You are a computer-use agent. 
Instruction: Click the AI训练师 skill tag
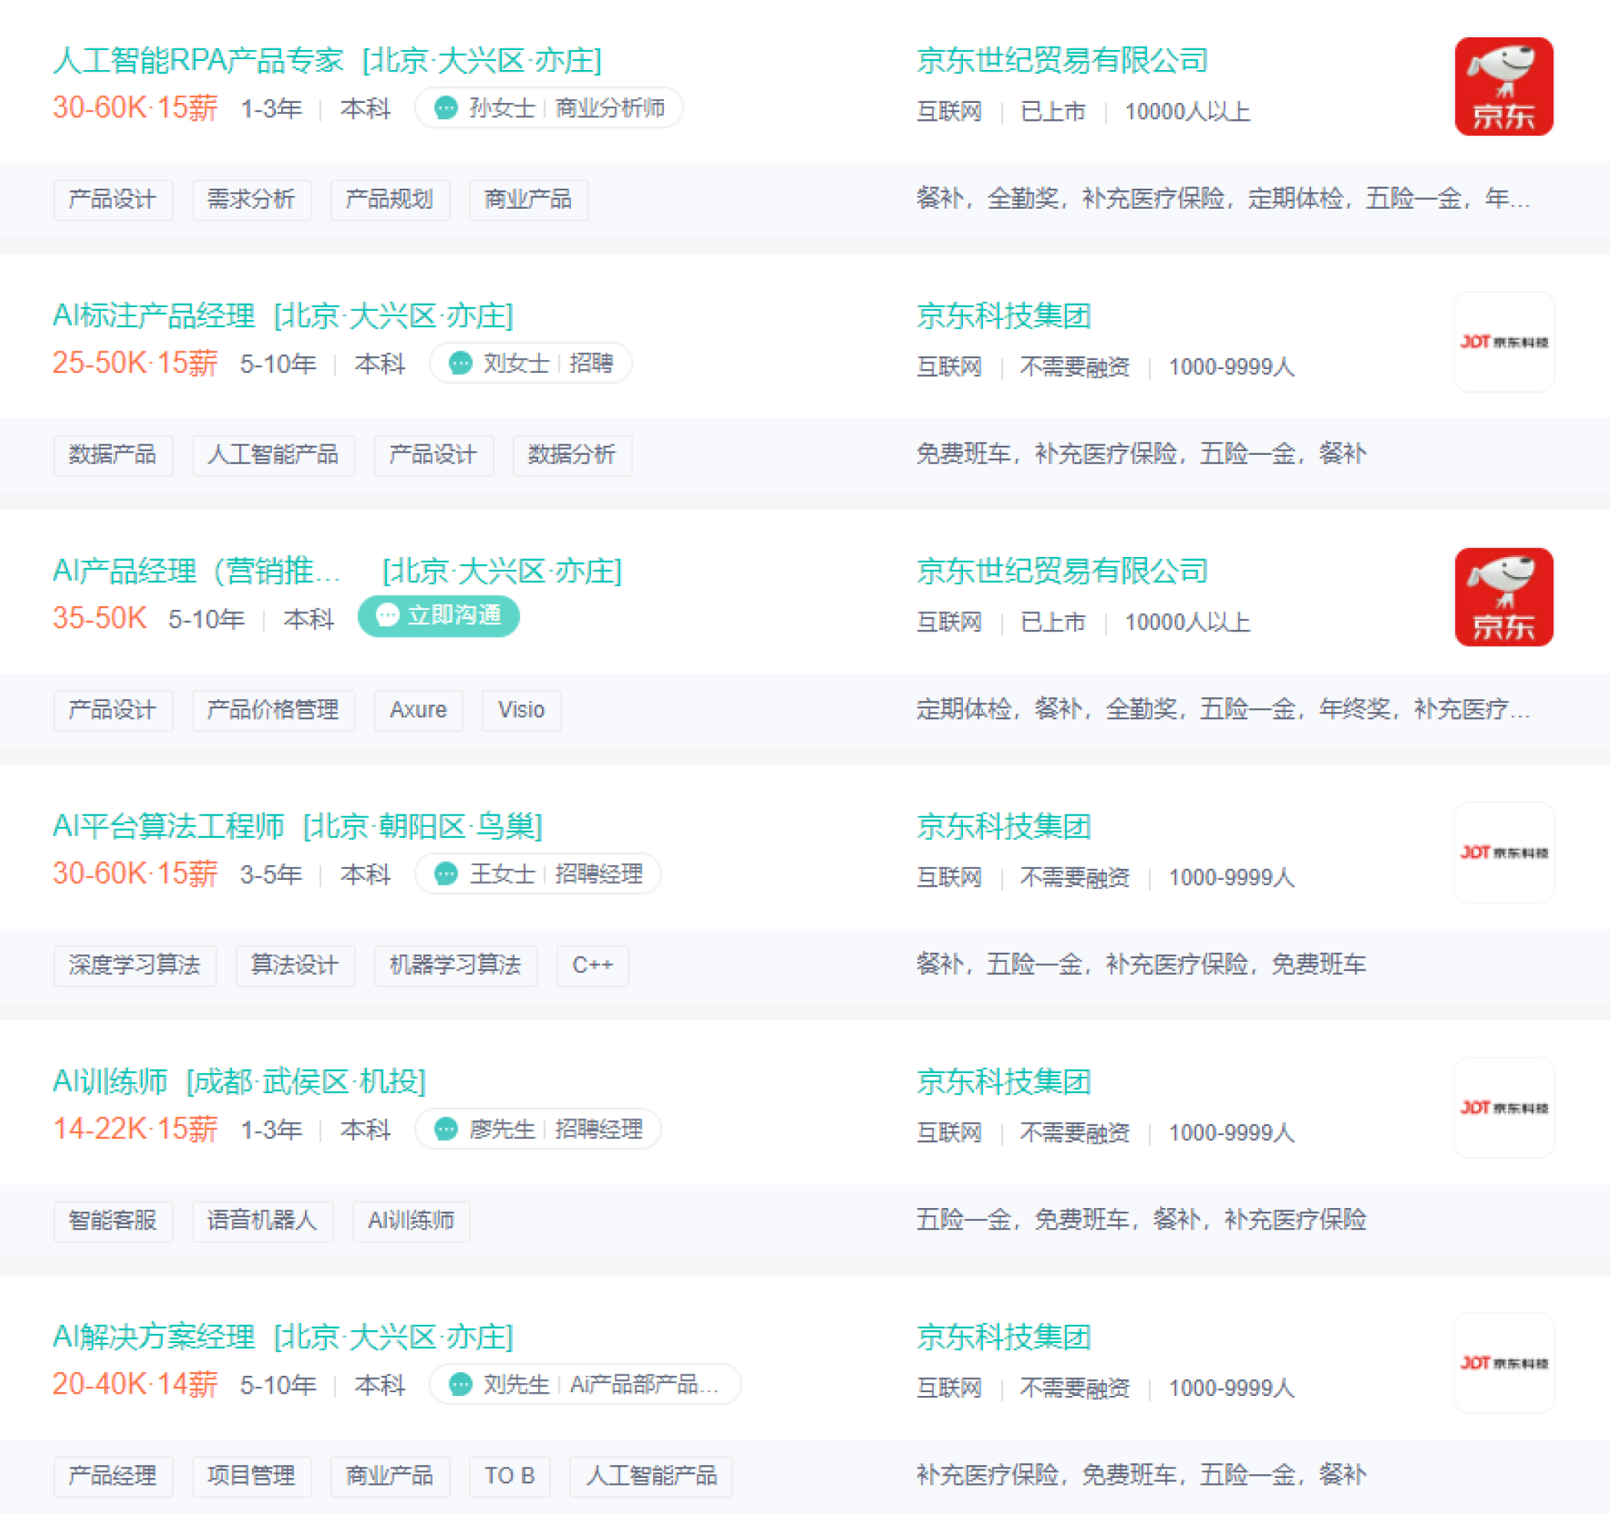pyautogui.click(x=411, y=1221)
